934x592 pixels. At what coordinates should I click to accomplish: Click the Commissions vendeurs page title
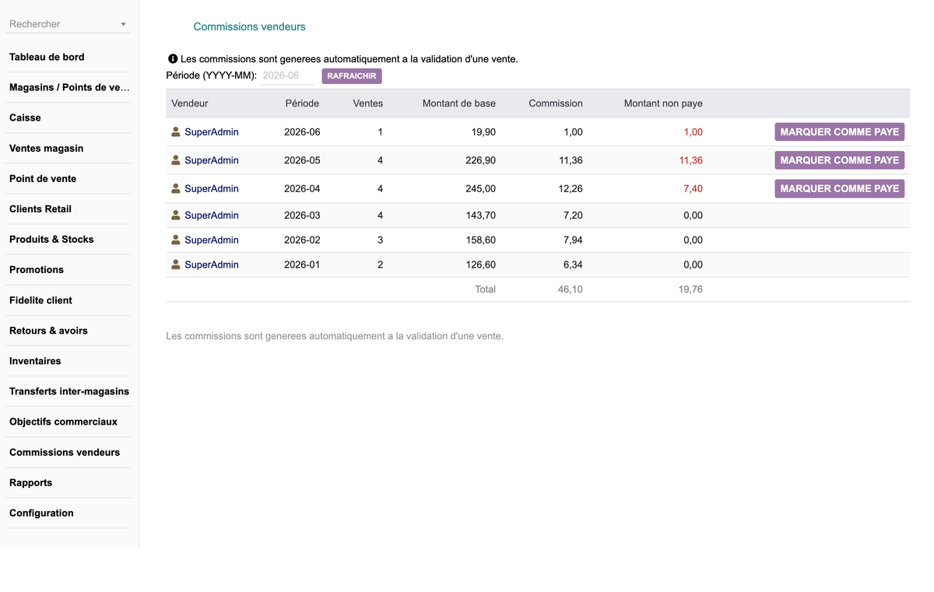point(249,26)
